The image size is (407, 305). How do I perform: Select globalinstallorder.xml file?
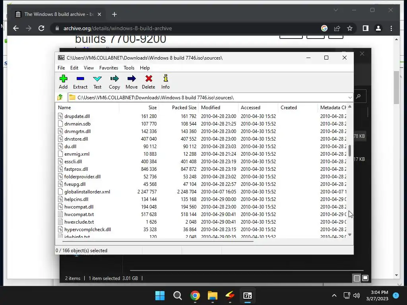(87, 192)
